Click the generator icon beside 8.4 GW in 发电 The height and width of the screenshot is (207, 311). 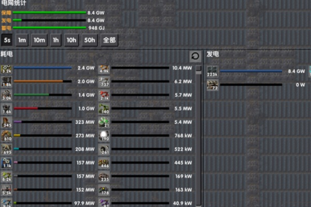[213, 71]
